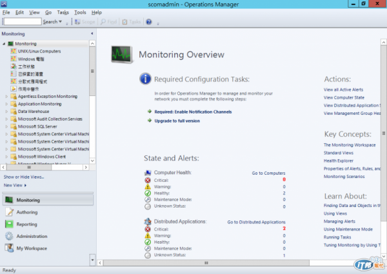Click Upgrade to full version link
Screen dimensions: 387x274
point(177,121)
